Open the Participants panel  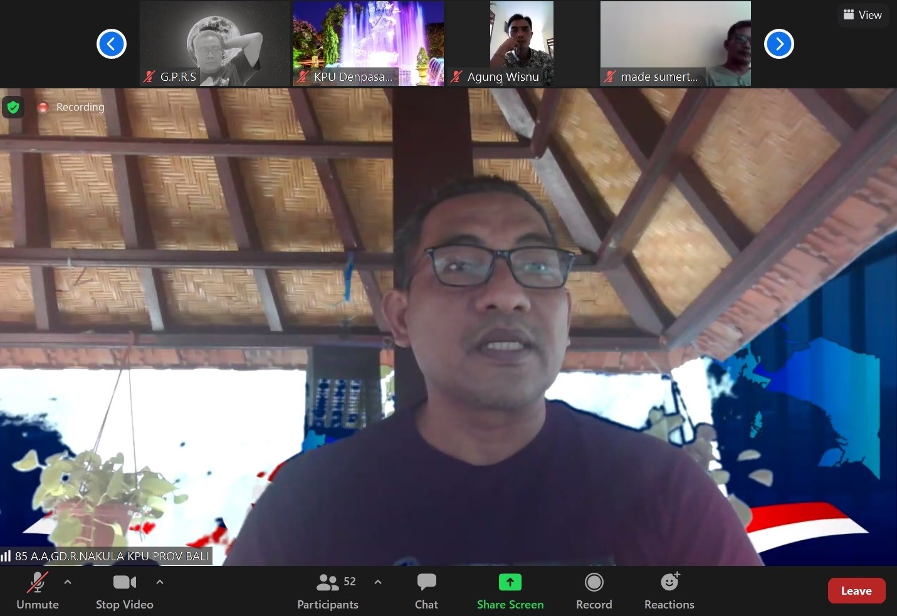click(328, 590)
